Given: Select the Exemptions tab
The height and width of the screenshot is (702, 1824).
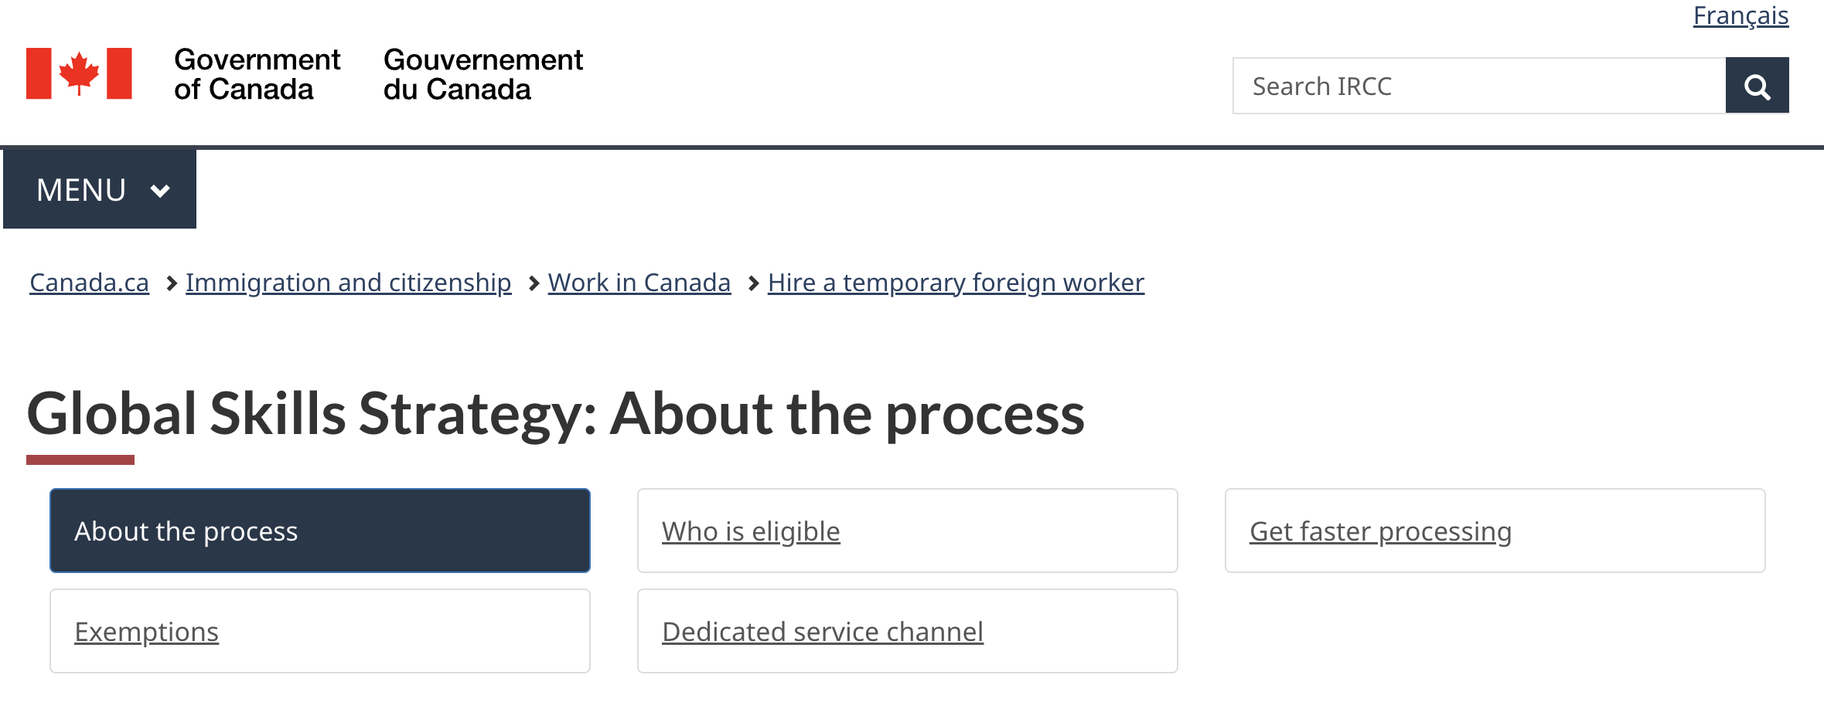Looking at the screenshot, I should coord(320,631).
